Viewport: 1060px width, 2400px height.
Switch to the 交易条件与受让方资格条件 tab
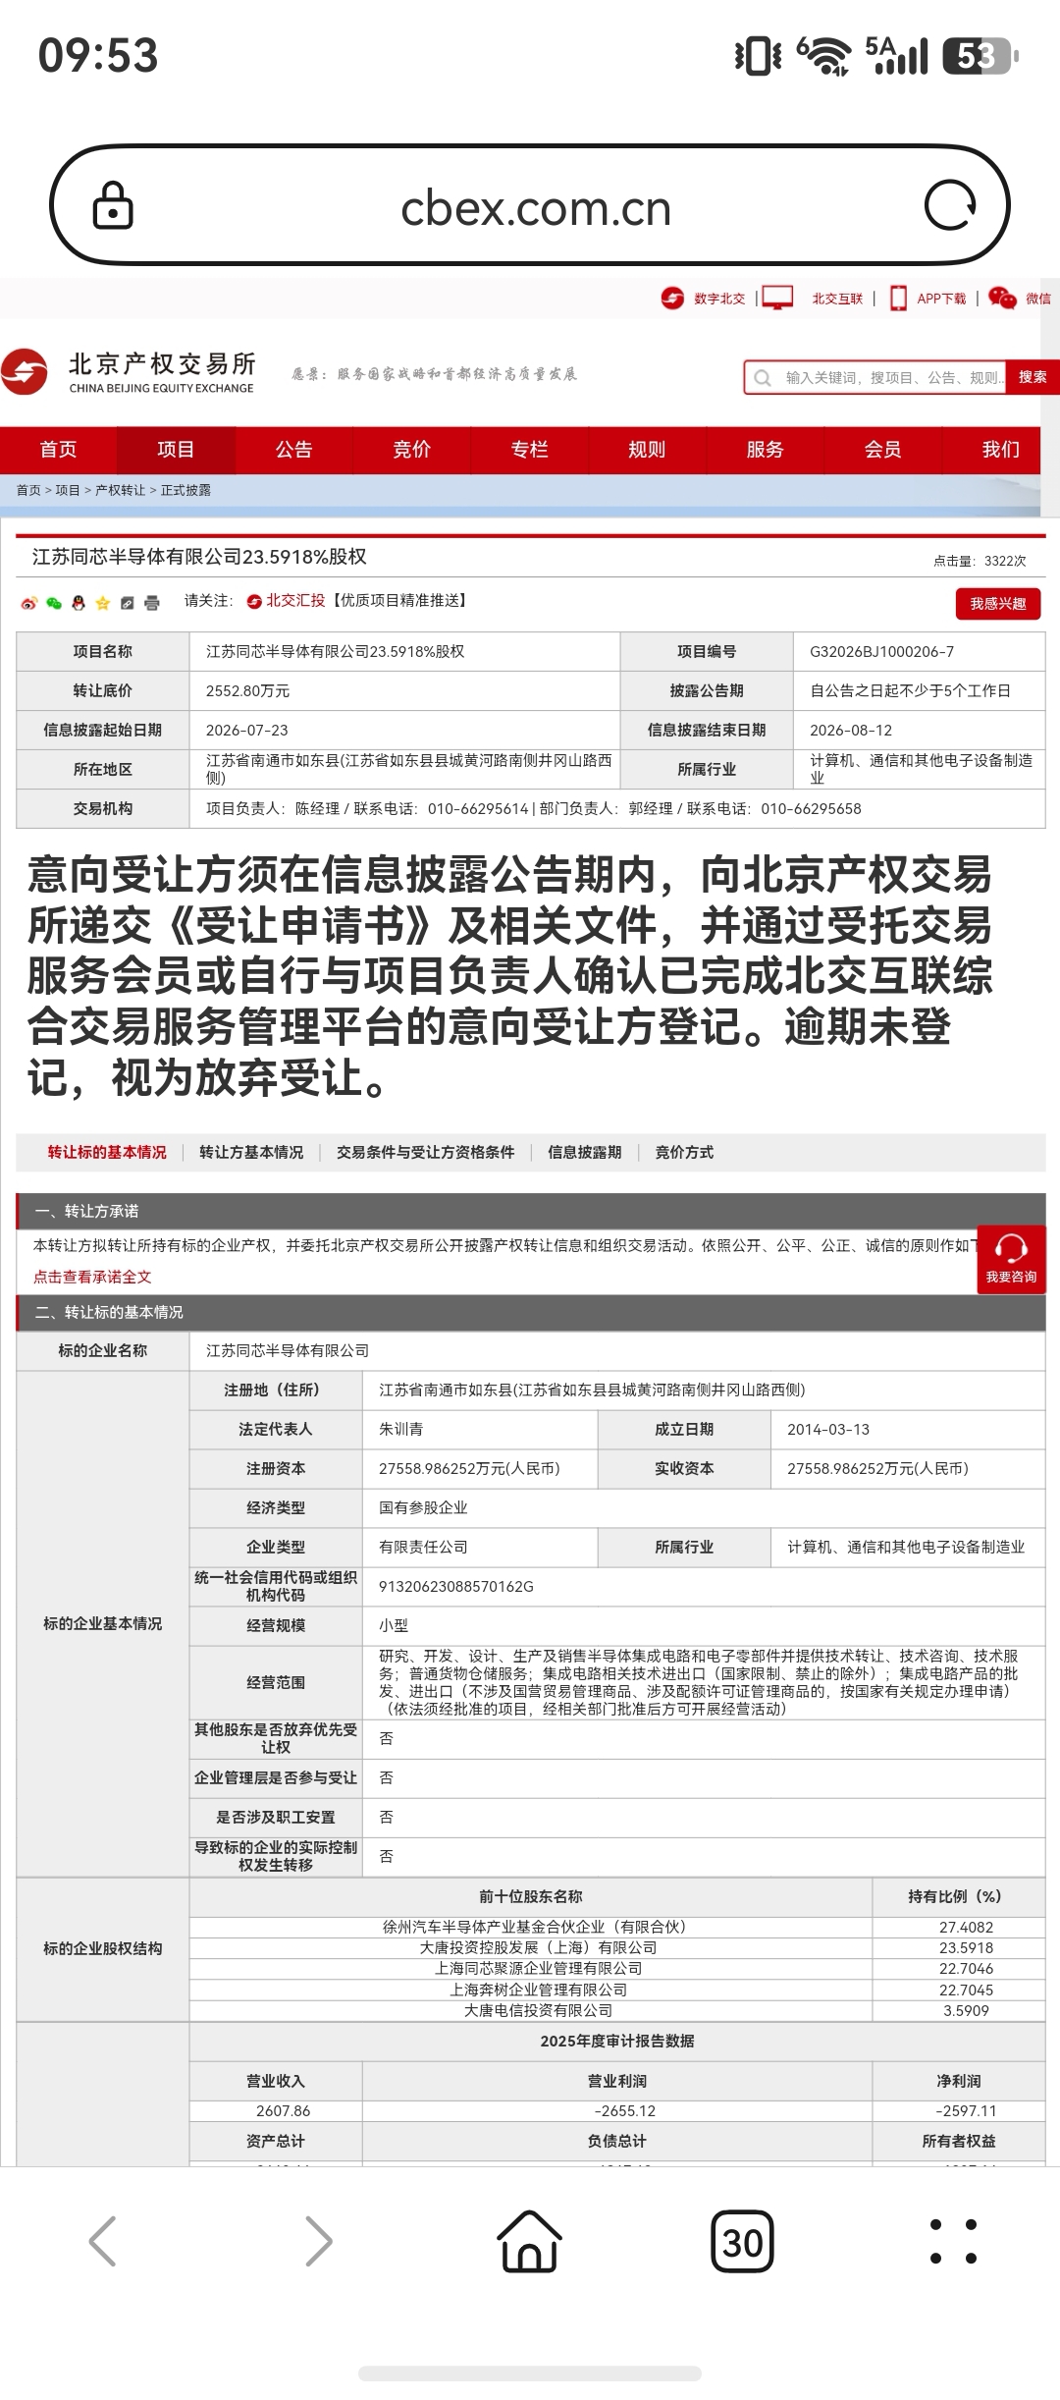pos(425,1152)
